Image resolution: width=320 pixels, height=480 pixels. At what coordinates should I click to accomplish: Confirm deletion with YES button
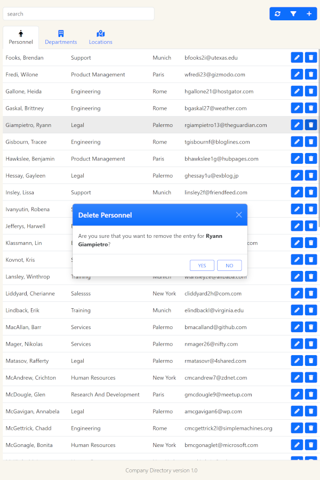point(202,266)
